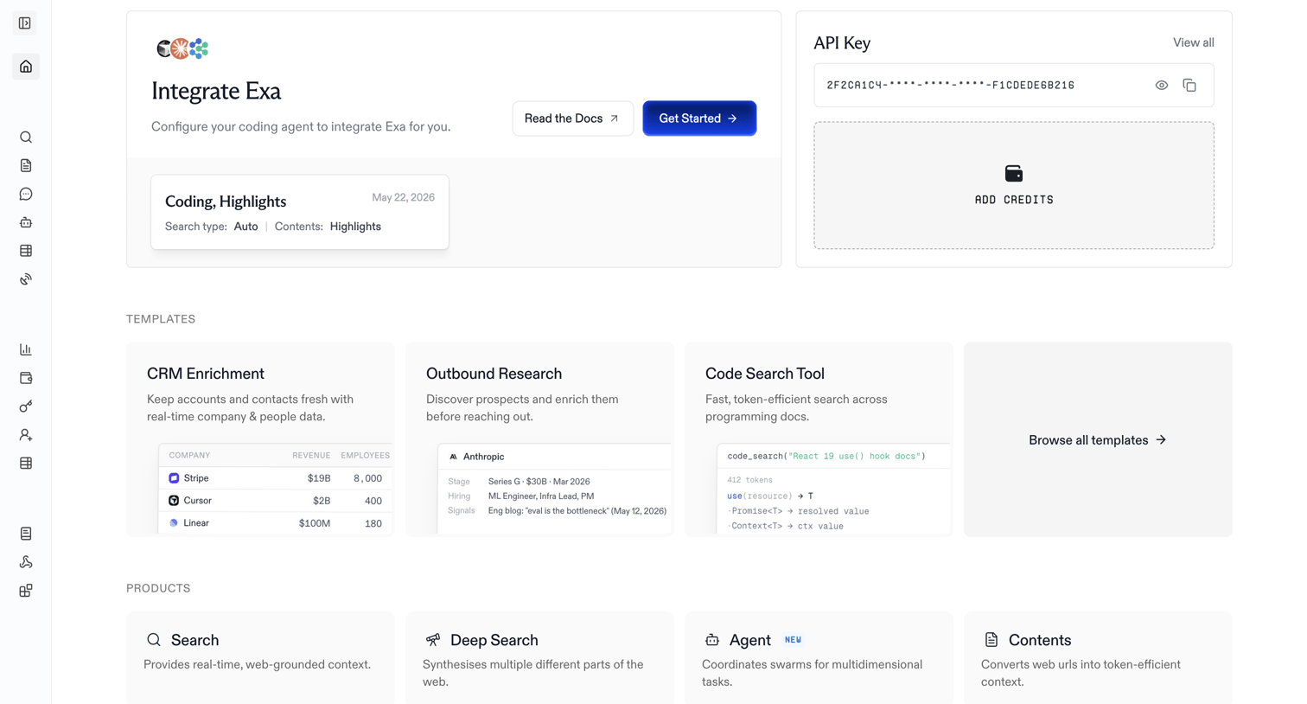Screen dimensions: 1307x704
Task: Copy the API key with the copy icon
Action: [1189, 86]
